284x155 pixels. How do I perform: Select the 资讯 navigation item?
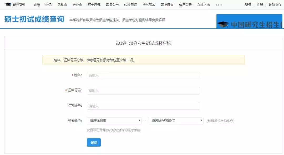[x=49, y=5]
